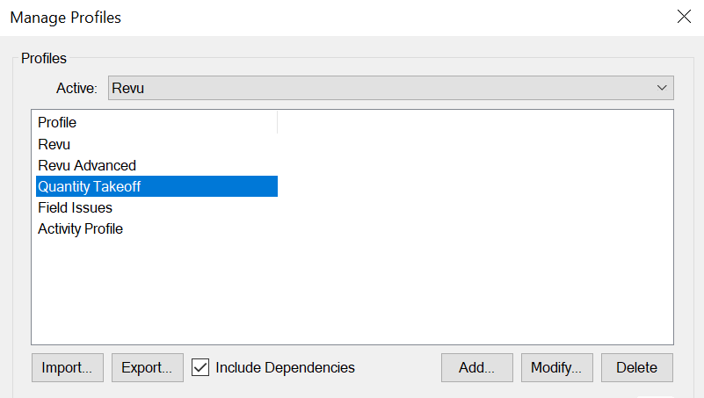Click the Include Dependencies label text
704x398 pixels.
285,367
